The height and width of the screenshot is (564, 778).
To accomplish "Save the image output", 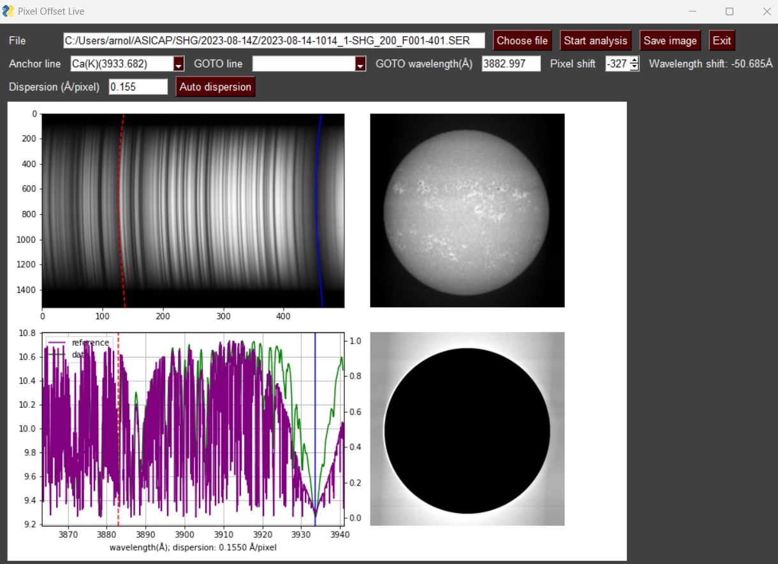I will click(x=670, y=41).
